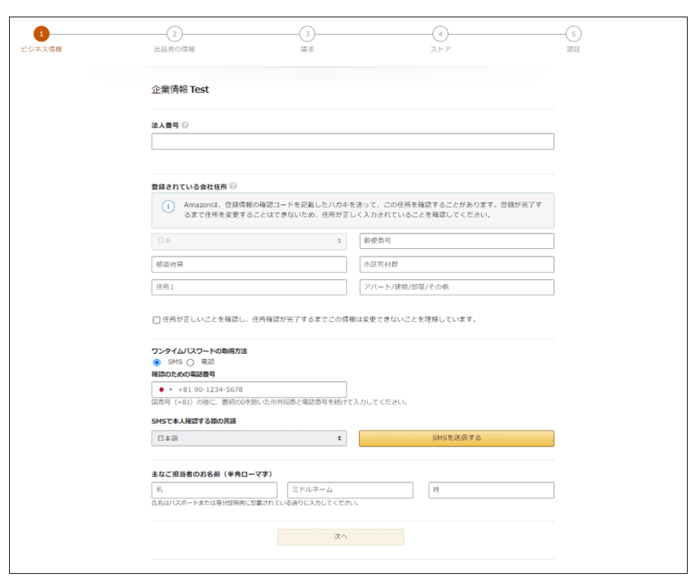Click the 法人番号 input field
Image resolution: width=699 pixels, height=586 pixels.
[352, 142]
